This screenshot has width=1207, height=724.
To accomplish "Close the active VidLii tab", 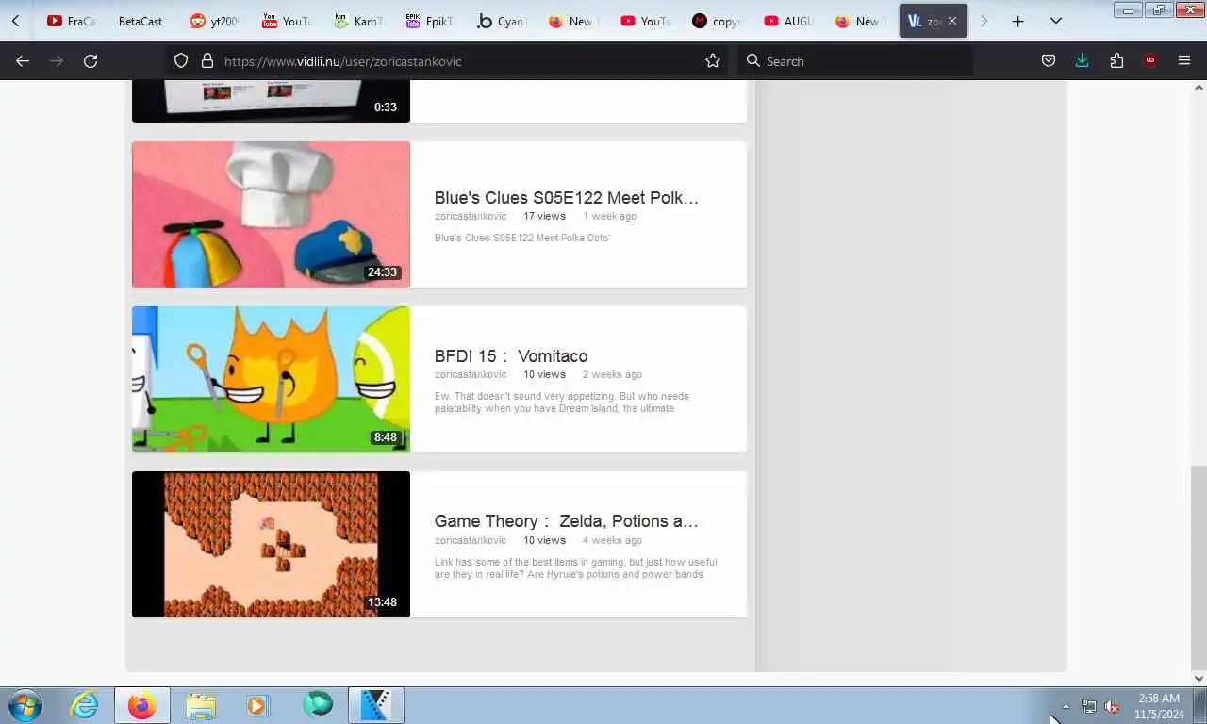I will coord(951,21).
